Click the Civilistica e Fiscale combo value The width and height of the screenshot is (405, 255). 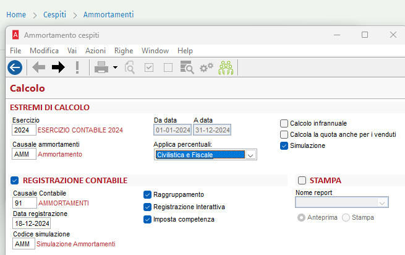click(x=200, y=155)
